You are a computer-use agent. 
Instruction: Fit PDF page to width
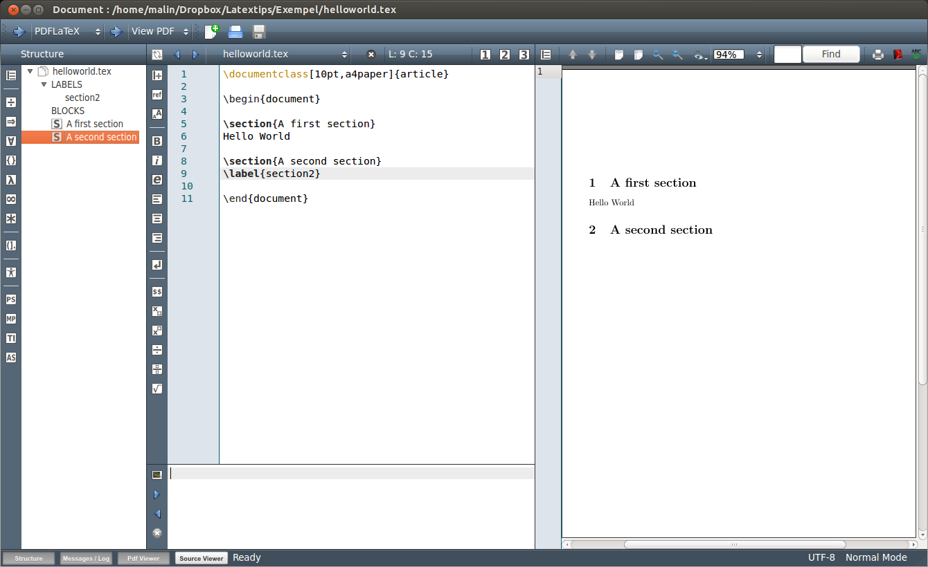pyautogui.click(x=619, y=55)
